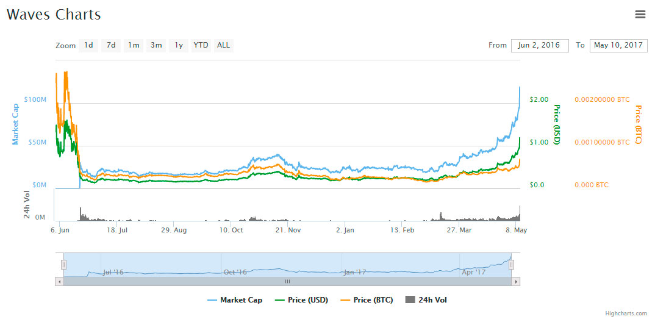Toggle Market Cap series in legend

(235, 300)
